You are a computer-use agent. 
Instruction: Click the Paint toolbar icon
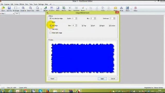pyautogui.click(x=83, y=9)
